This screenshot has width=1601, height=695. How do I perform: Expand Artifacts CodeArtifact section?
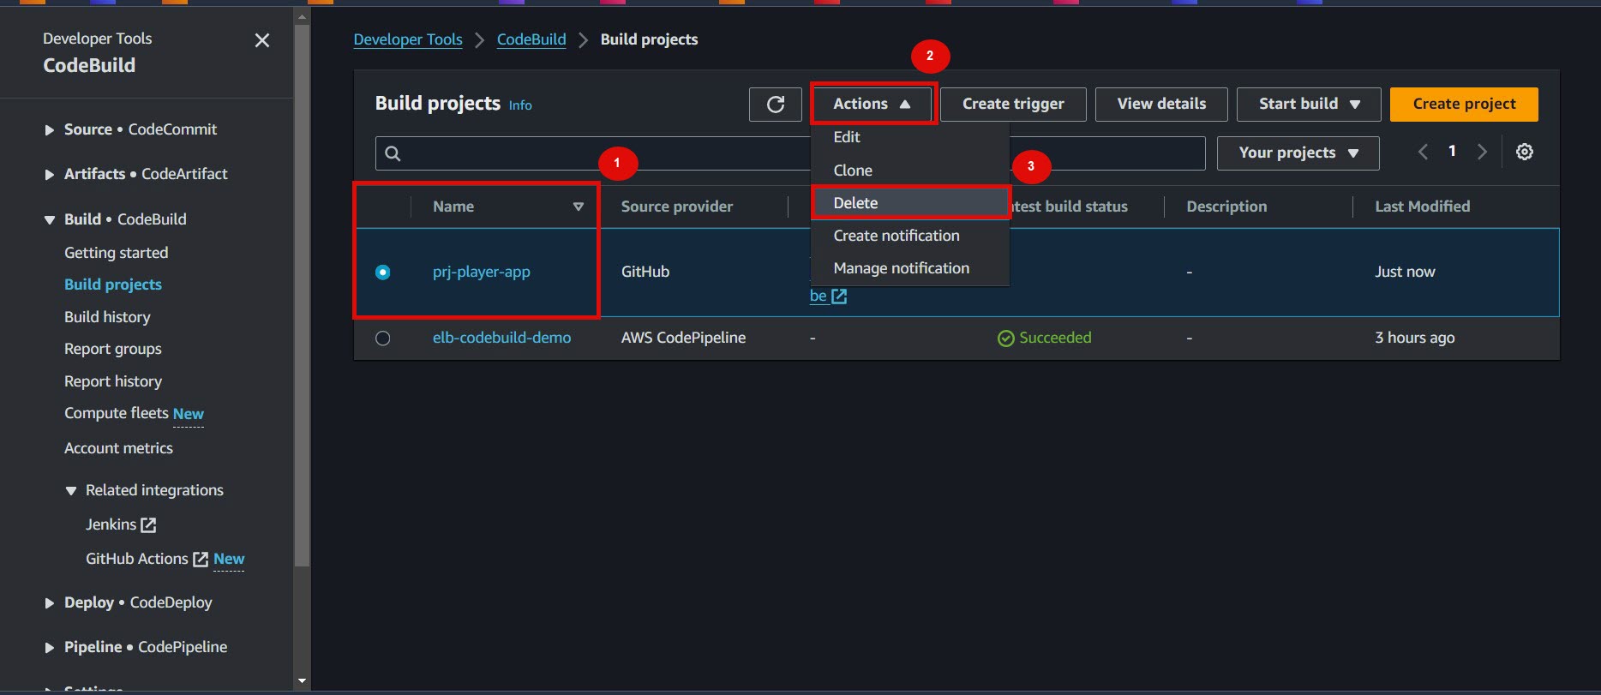coord(49,175)
